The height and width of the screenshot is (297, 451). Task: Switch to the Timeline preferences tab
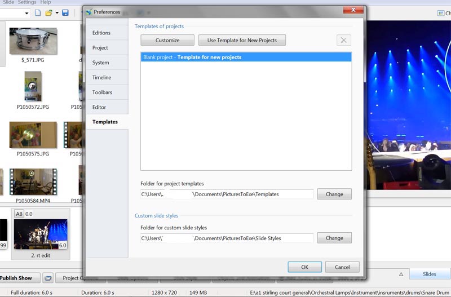(102, 78)
